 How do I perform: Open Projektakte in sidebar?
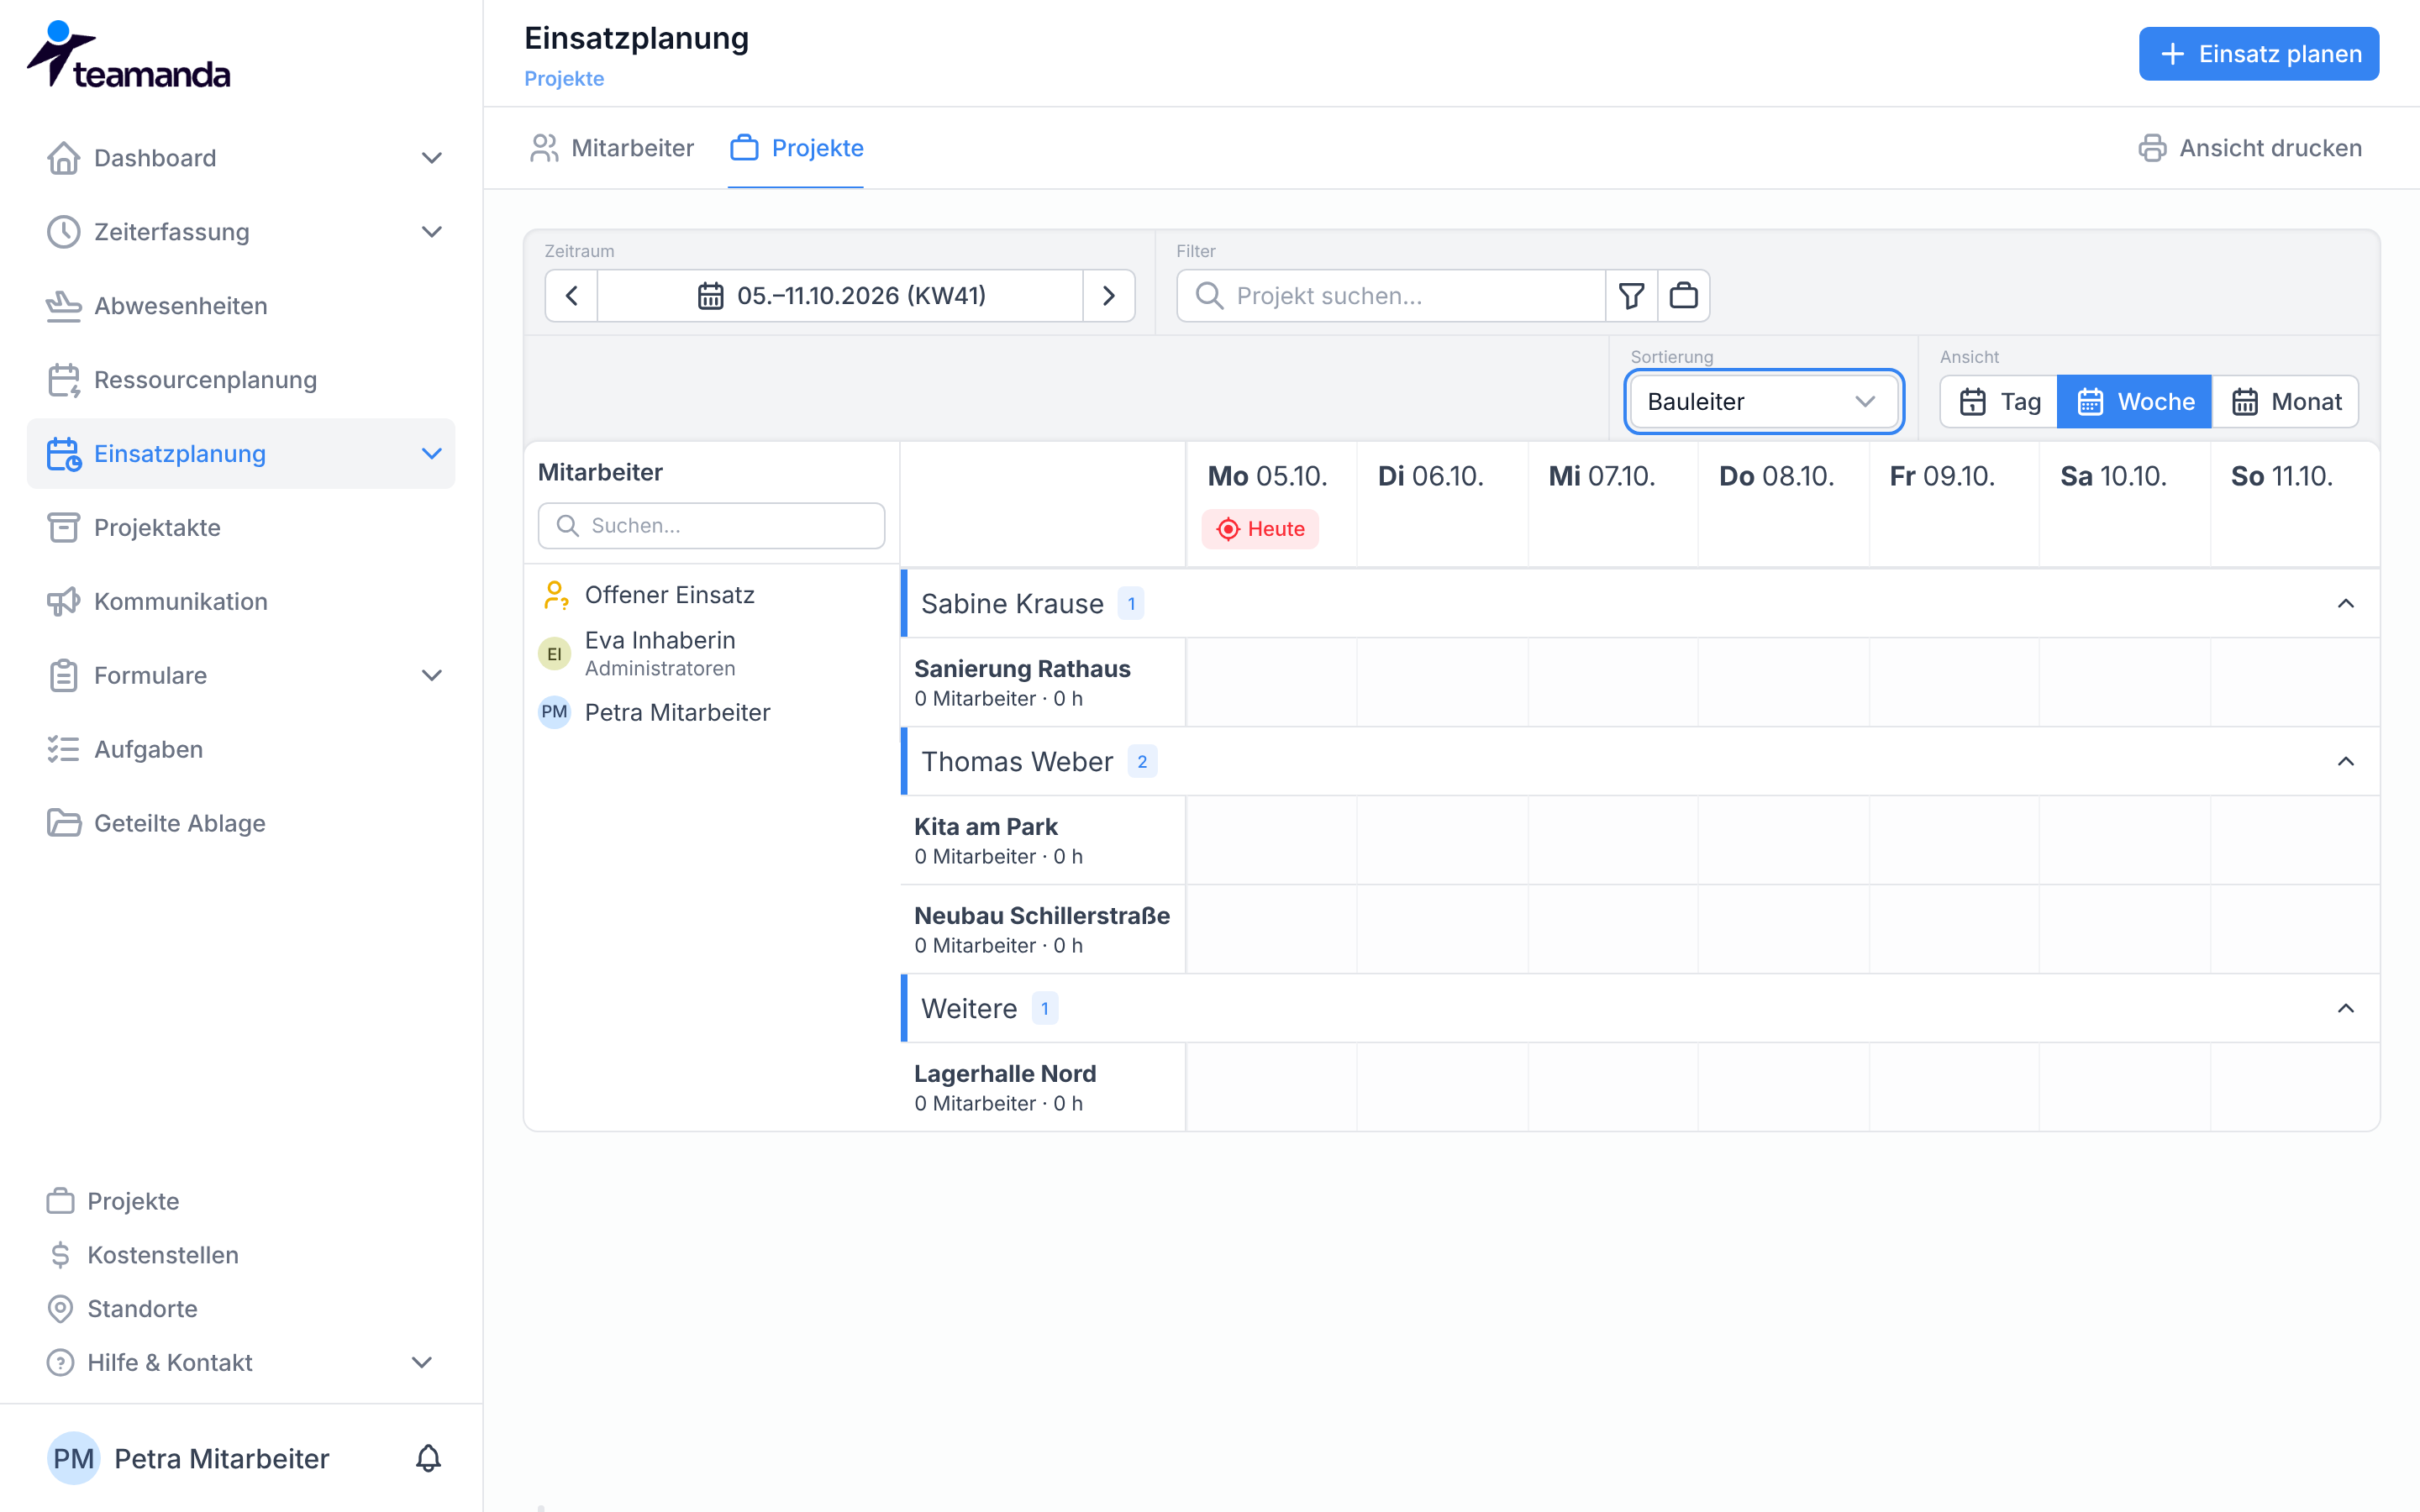click(241, 528)
